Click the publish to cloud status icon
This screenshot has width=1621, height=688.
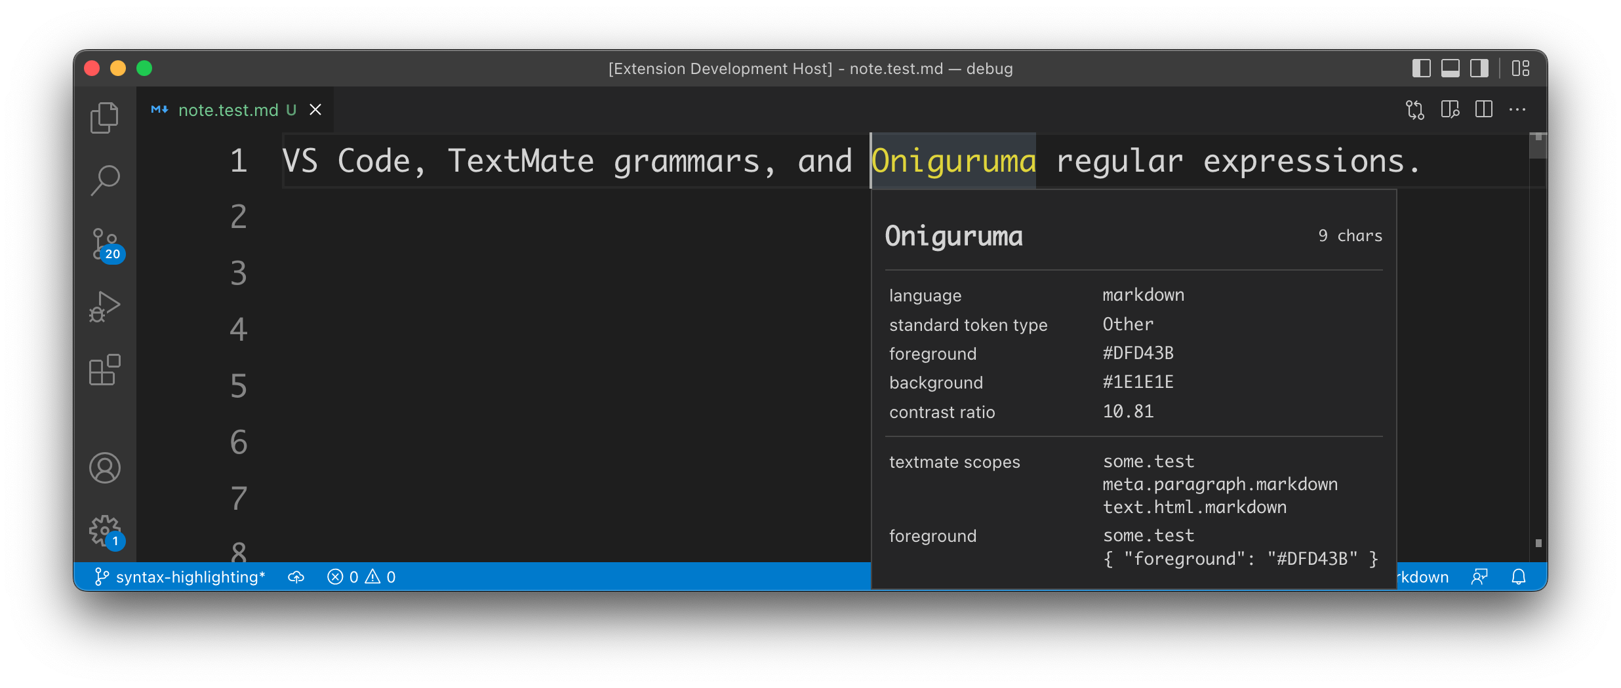click(x=296, y=577)
